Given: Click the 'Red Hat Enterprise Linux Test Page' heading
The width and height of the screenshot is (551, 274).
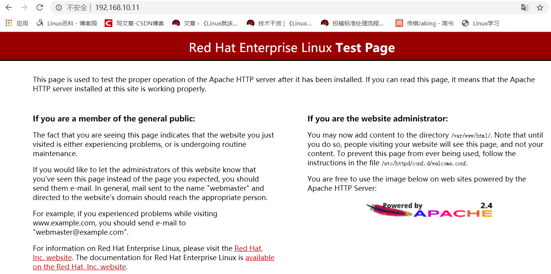Looking at the screenshot, I should (x=292, y=48).
